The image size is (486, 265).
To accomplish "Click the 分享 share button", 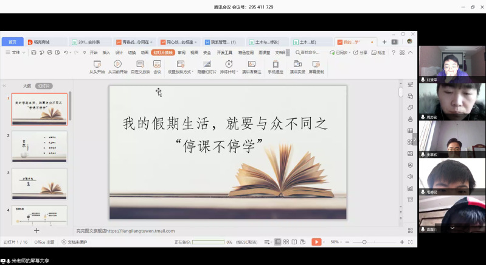I will (x=360, y=53).
